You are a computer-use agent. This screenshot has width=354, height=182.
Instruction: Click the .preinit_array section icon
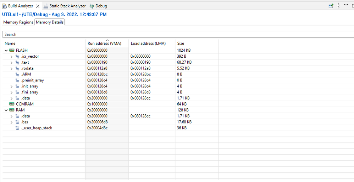pos(17,80)
